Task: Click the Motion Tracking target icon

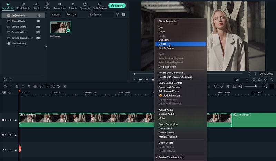Action: click(x=53, y=87)
